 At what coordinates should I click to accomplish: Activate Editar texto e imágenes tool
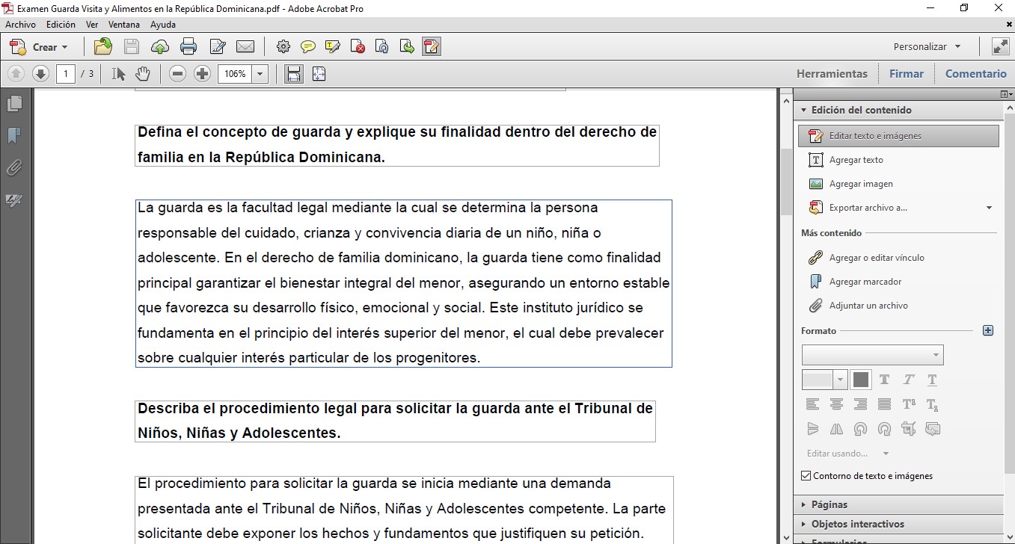(x=898, y=135)
